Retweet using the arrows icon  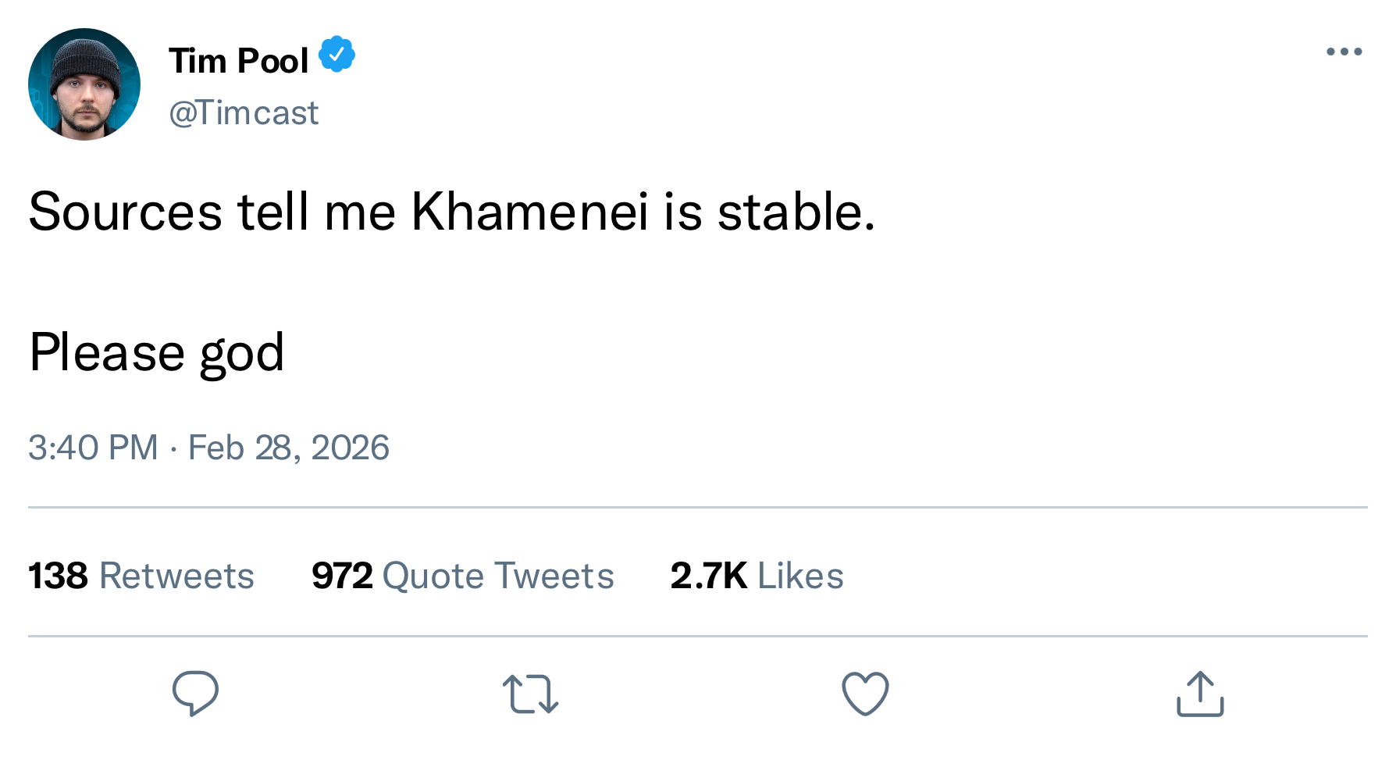coord(530,694)
